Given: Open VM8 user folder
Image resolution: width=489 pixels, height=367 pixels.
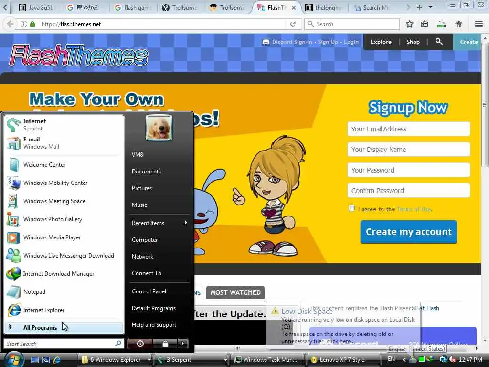Looking at the screenshot, I should click(x=159, y=154).
